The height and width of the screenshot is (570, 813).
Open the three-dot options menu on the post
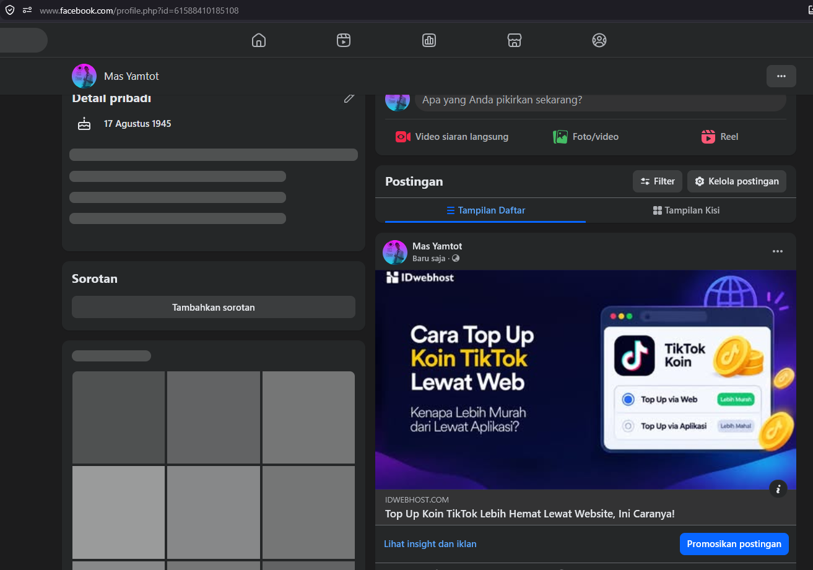coord(778,251)
